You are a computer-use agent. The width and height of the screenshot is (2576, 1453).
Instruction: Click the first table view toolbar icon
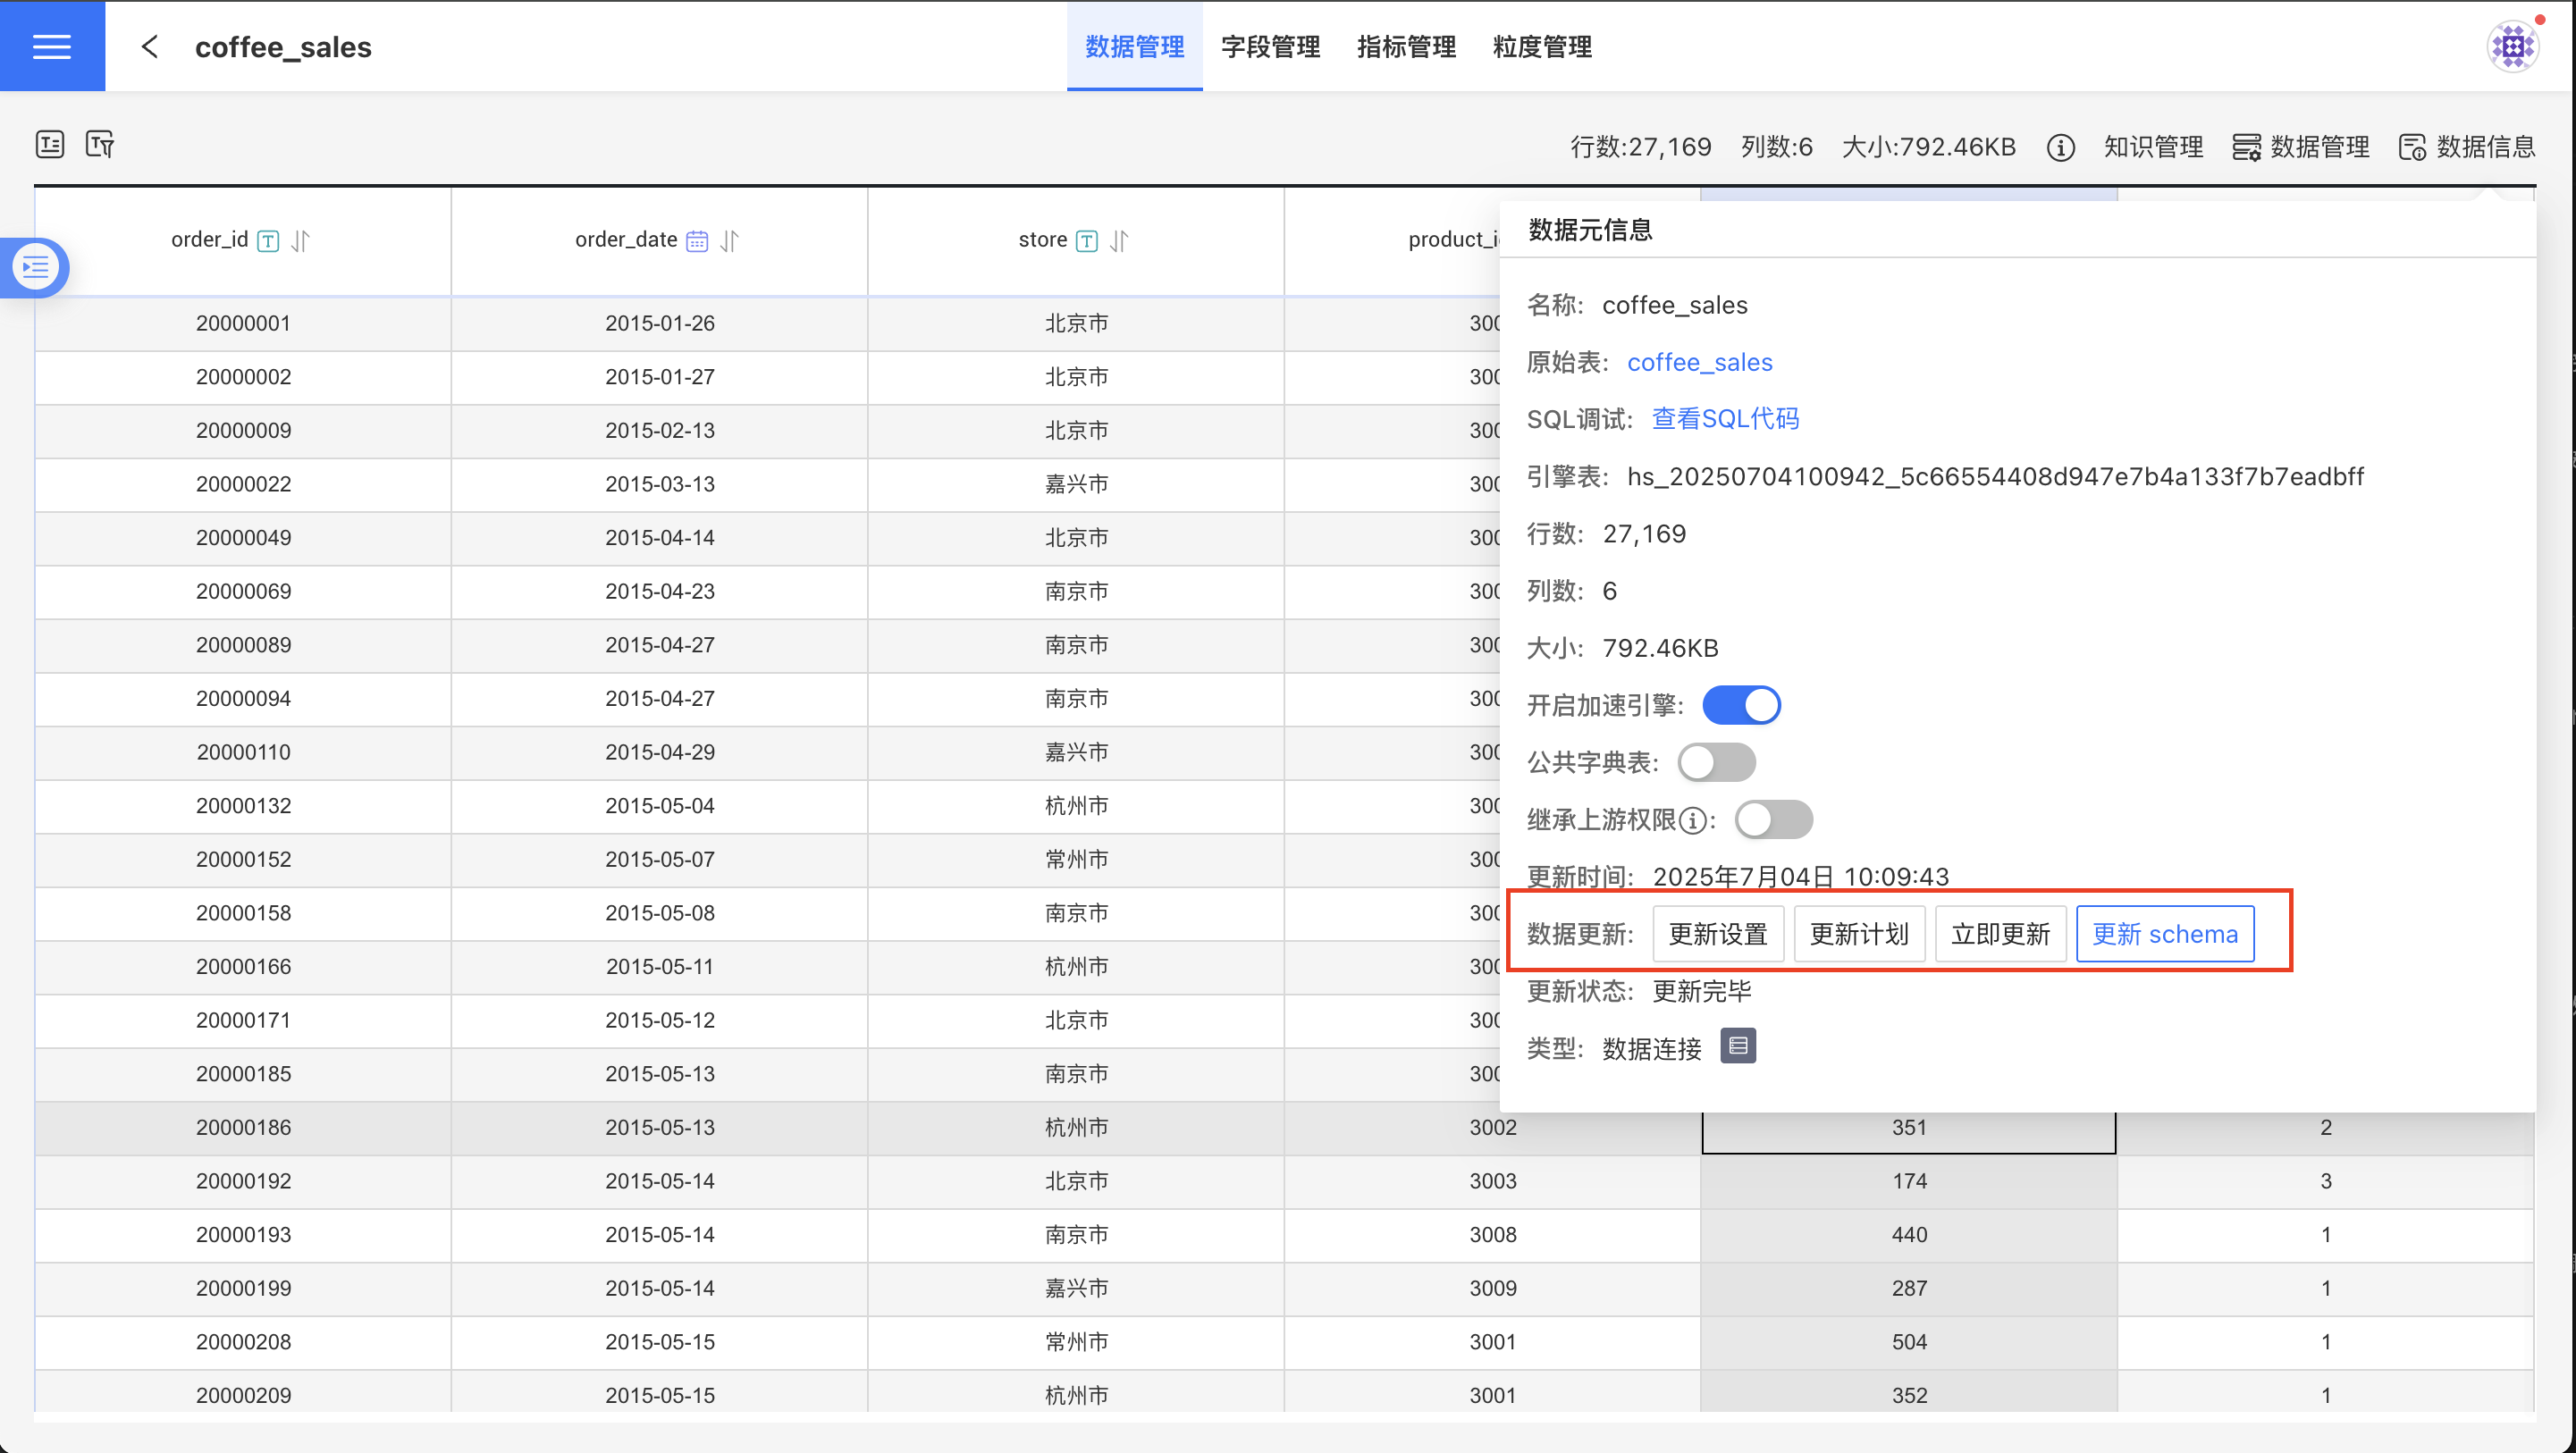pos(50,145)
